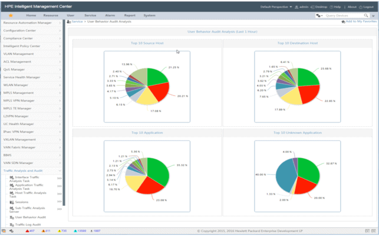Click the Service breadcrumb link
This screenshot has width=379, height=236.
tap(77, 22)
